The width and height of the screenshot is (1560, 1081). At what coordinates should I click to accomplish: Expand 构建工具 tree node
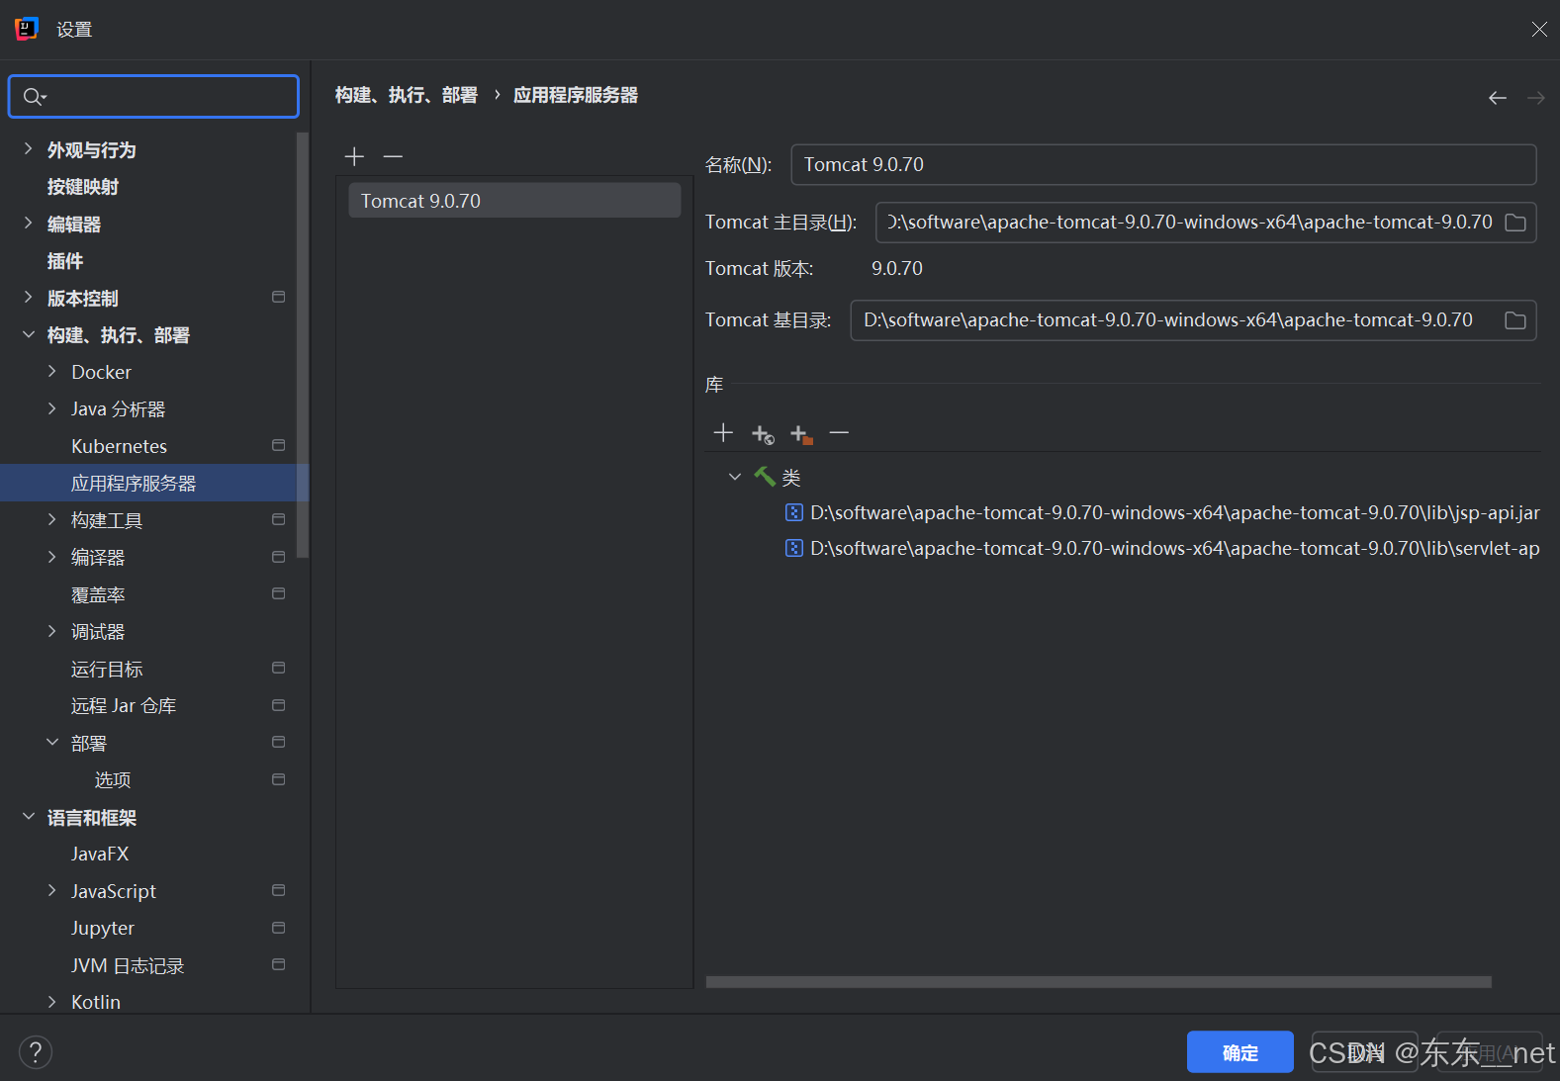(52, 520)
